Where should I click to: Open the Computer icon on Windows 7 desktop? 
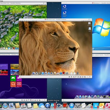[x=65, y=7]
